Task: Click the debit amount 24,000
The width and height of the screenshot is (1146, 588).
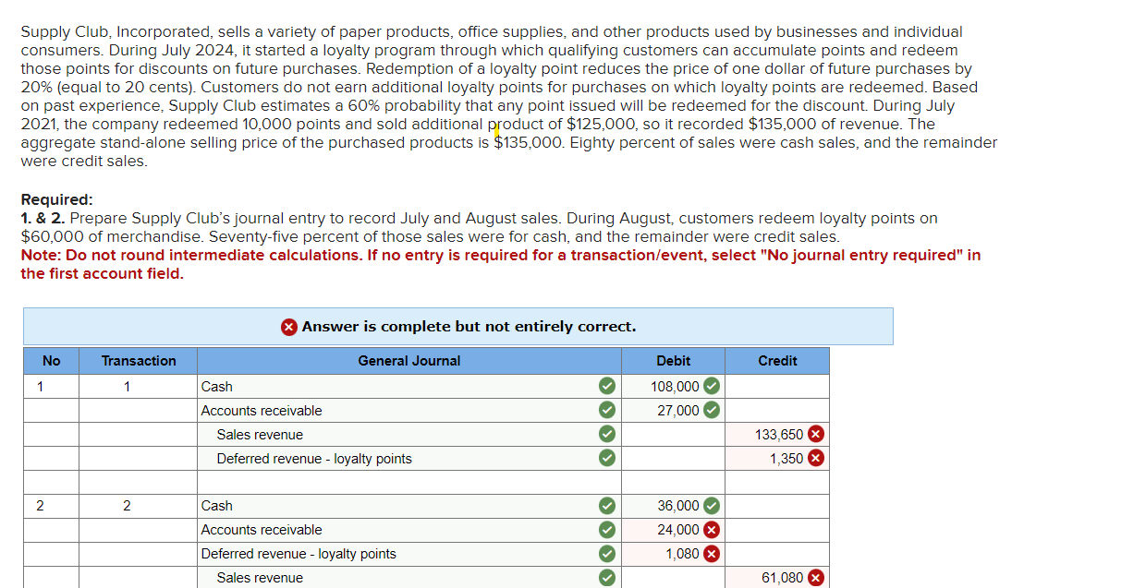Action: 678,530
